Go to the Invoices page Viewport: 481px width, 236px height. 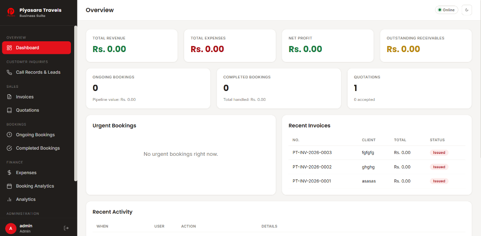[x=37, y=97]
